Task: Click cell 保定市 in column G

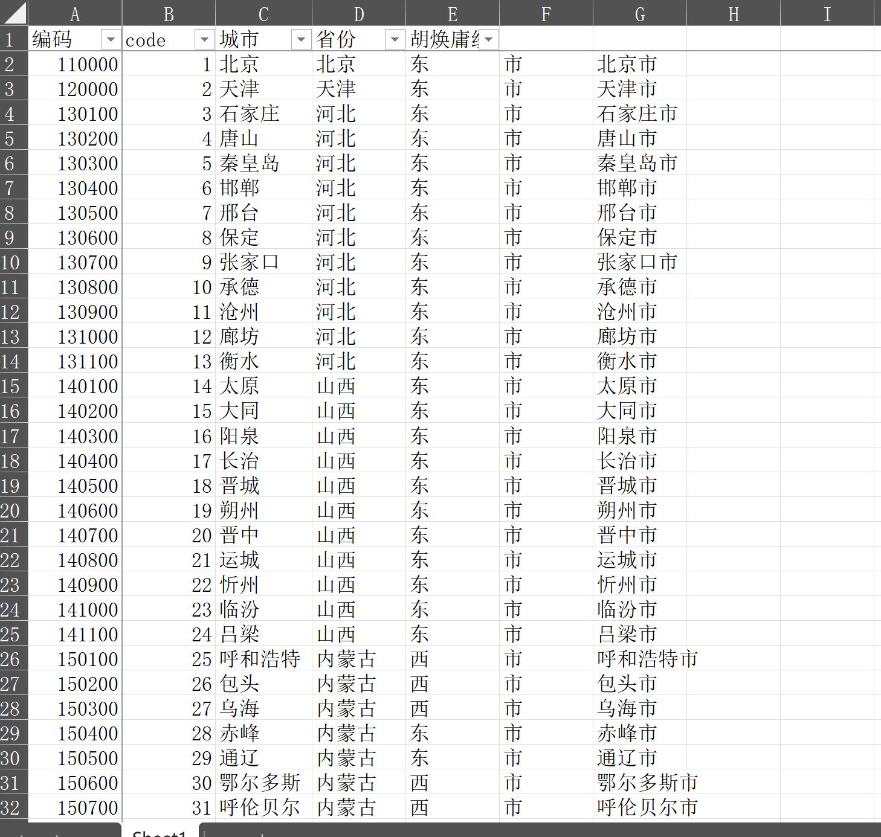Action: (640, 237)
